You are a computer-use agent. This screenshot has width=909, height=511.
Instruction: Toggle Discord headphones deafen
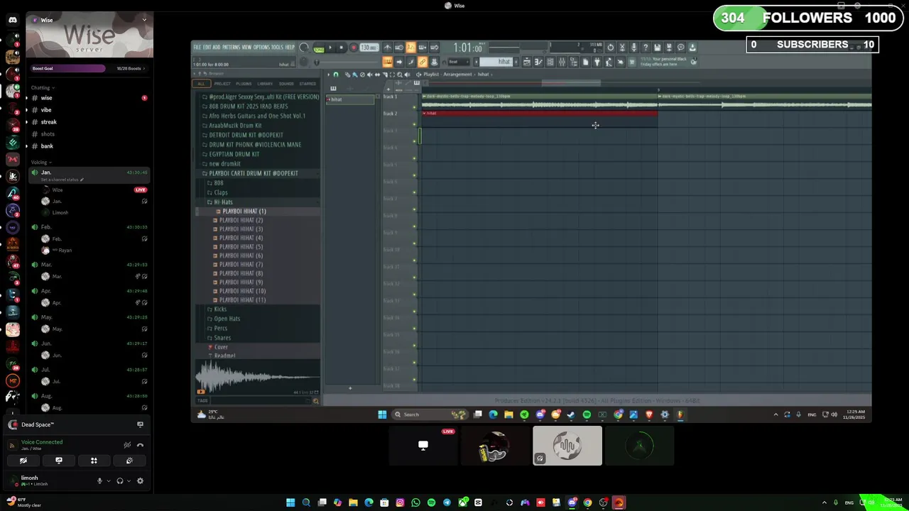[x=120, y=480]
